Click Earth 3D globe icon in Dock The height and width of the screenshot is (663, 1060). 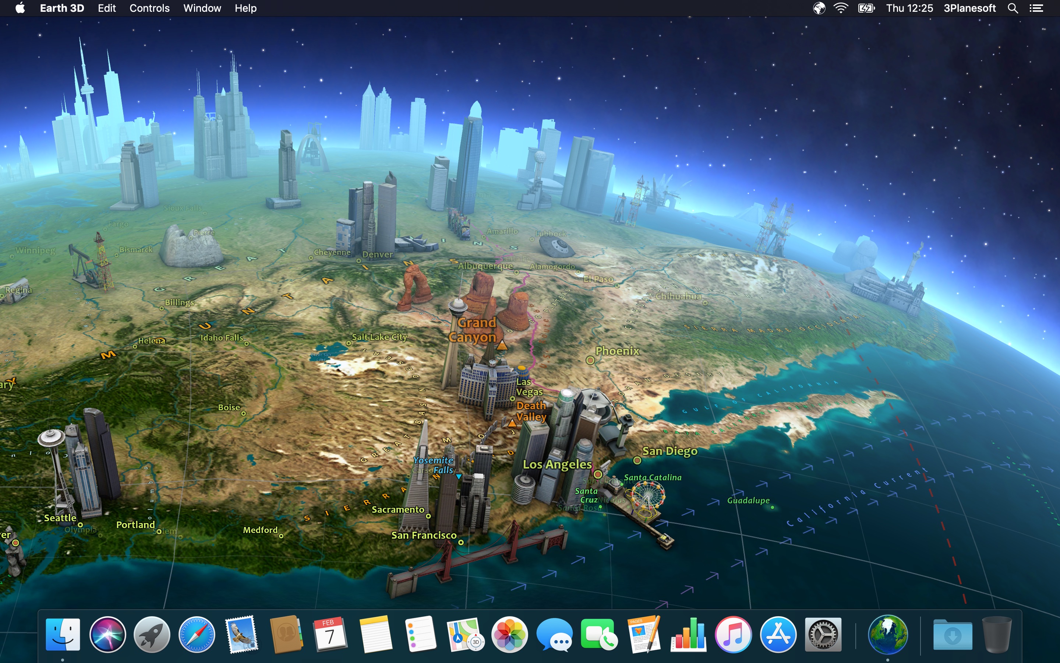(888, 634)
